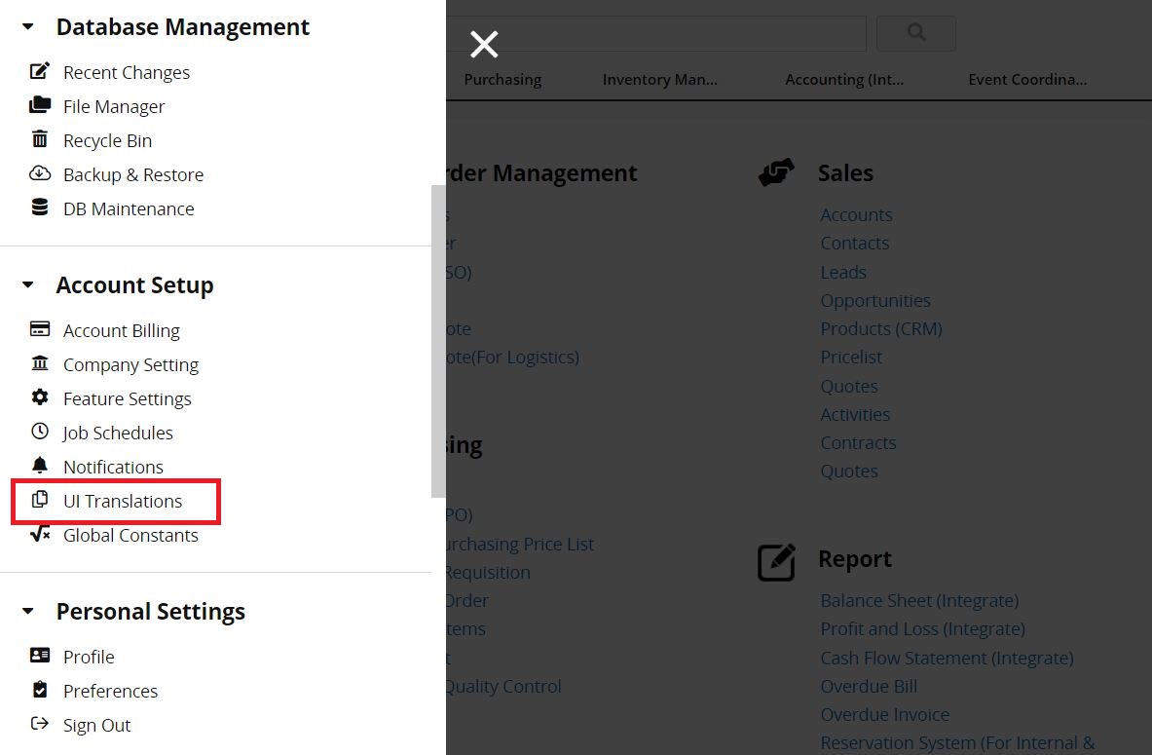Click the Sign Out arrow icon

pyautogui.click(x=40, y=724)
